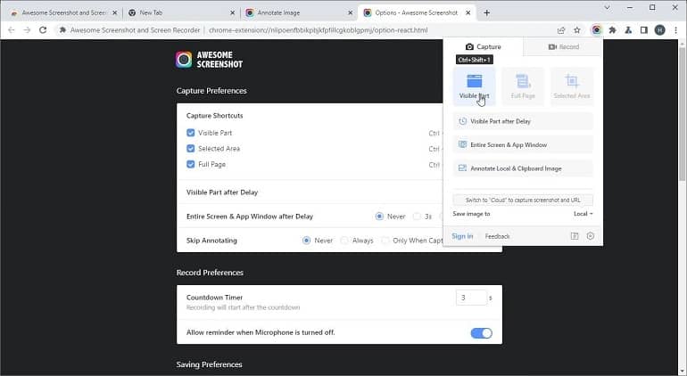Toggle the browser side panel
Viewport: 687px width, 376px height.
(644, 29)
